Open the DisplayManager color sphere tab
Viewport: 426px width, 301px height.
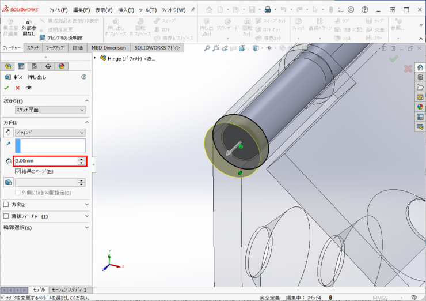click(x=61, y=66)
